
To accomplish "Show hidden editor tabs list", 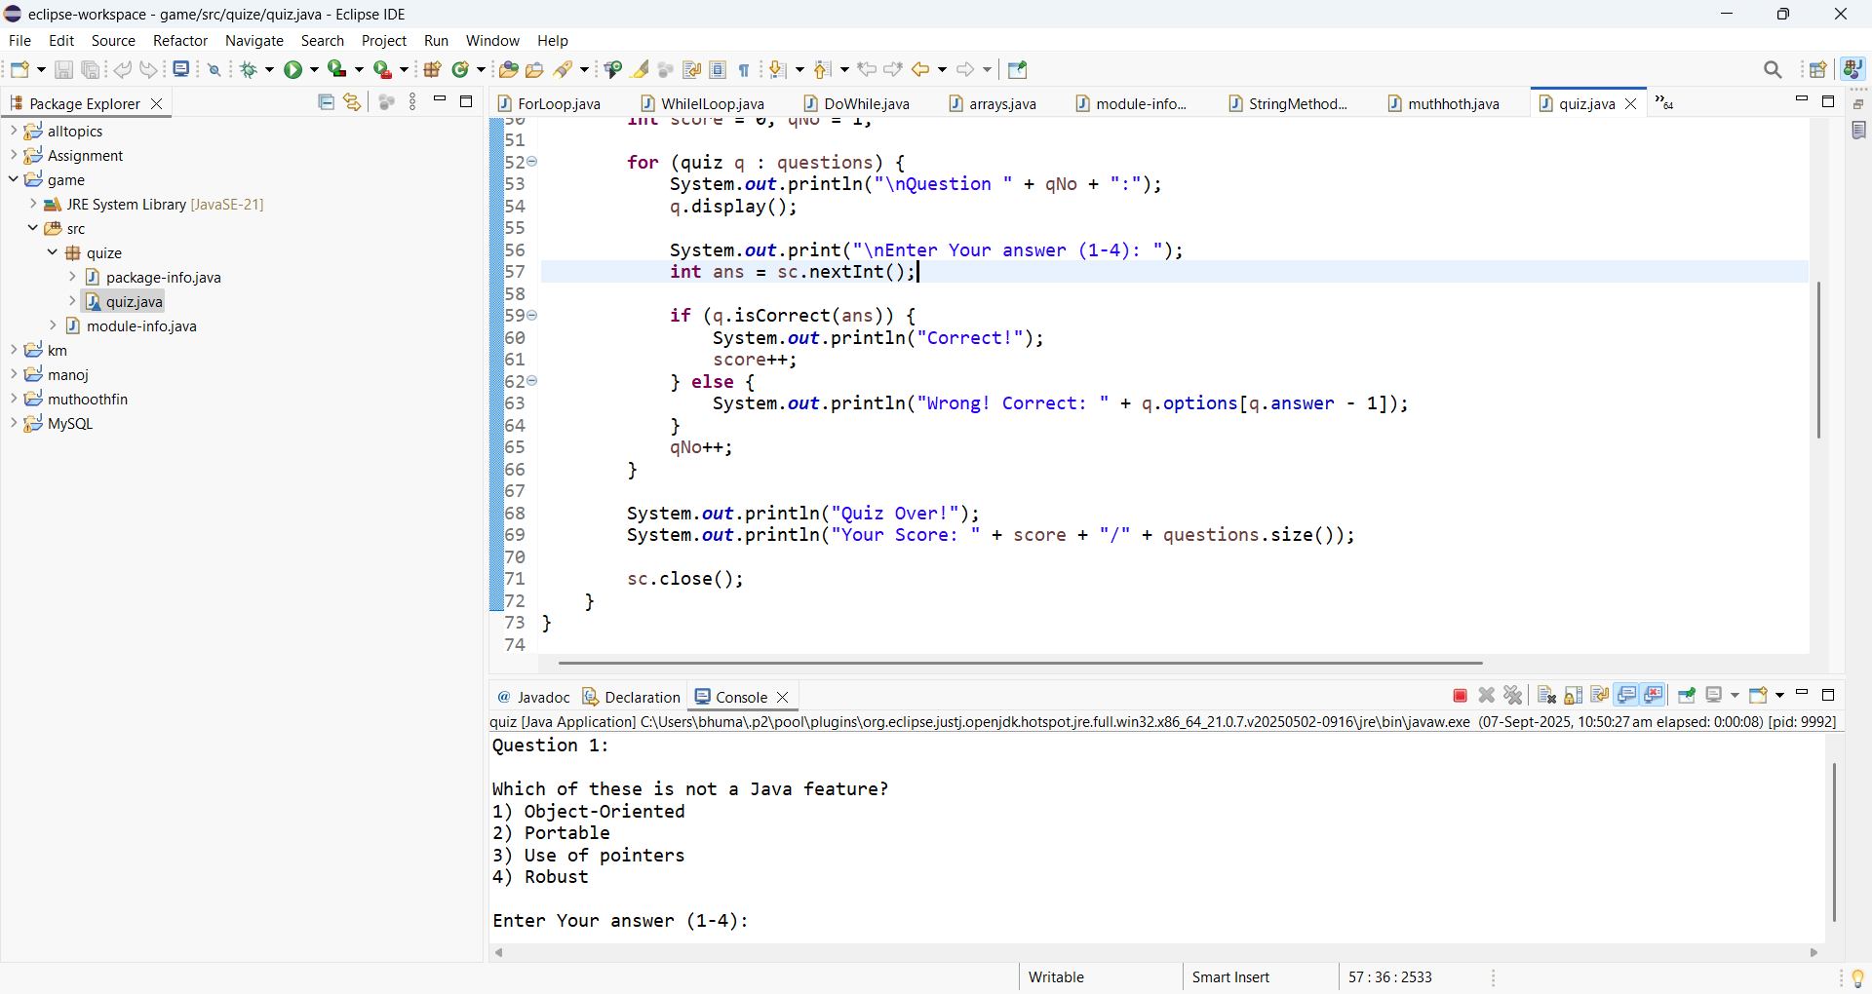I will 1663,103.
